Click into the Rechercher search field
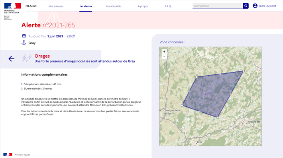The image size is (283, 158). tap(218, 6)
